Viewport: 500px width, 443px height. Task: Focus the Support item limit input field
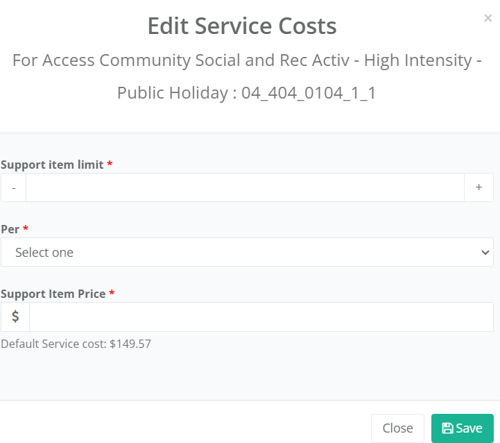point(245,187)
